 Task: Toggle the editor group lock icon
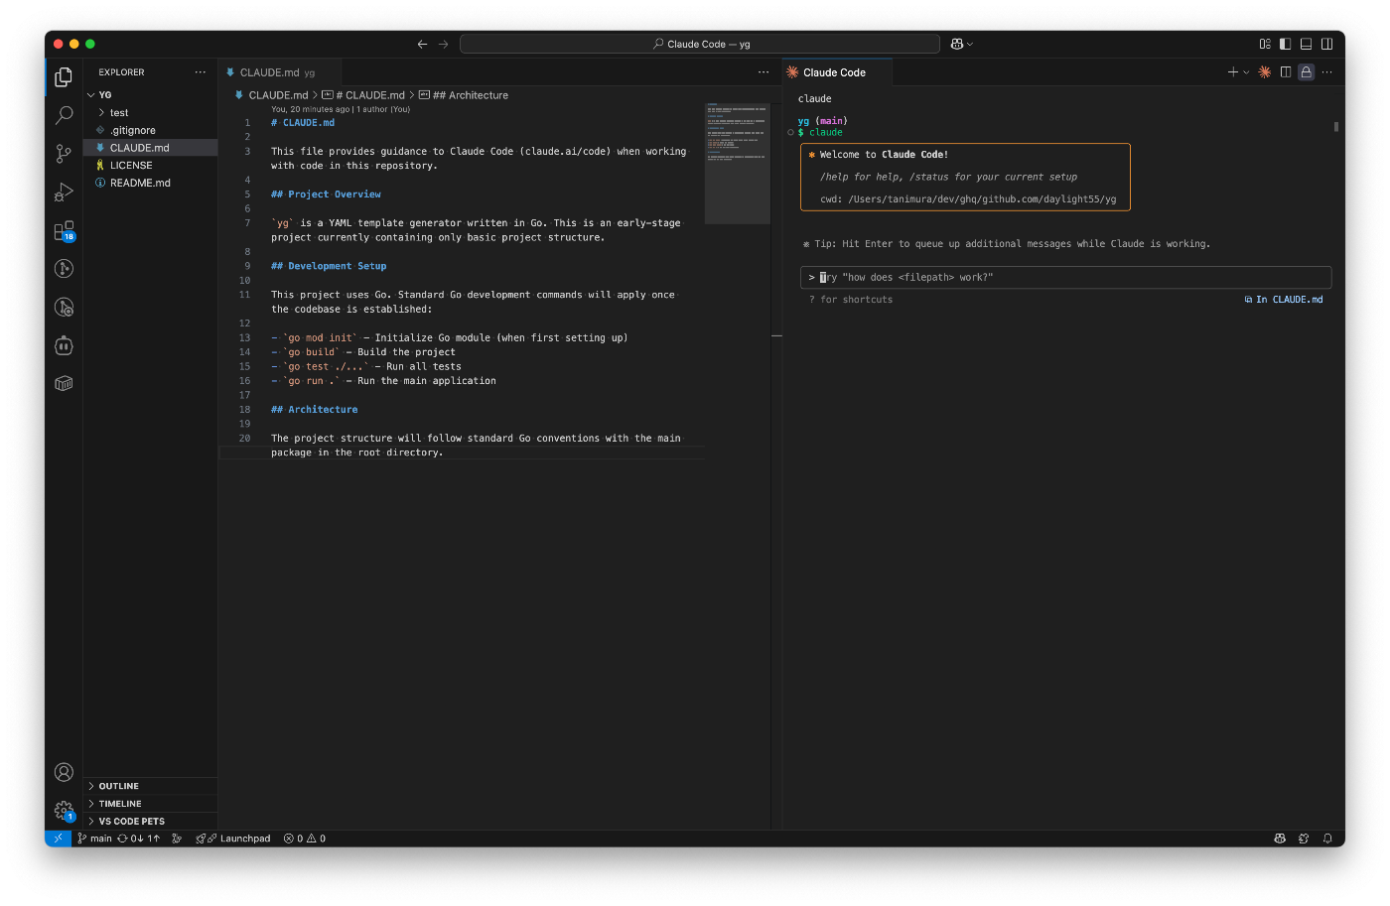(x=1307, y=72)
